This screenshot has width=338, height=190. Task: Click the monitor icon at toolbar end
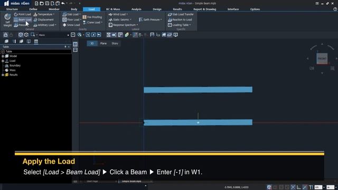coord(176,35)
